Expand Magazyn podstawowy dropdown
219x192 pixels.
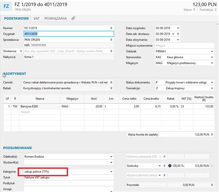(x=212, y=63)
